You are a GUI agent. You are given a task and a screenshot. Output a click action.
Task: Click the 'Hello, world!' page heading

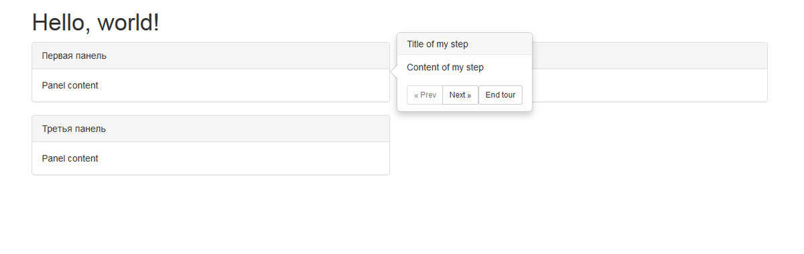tap(96, 22)
